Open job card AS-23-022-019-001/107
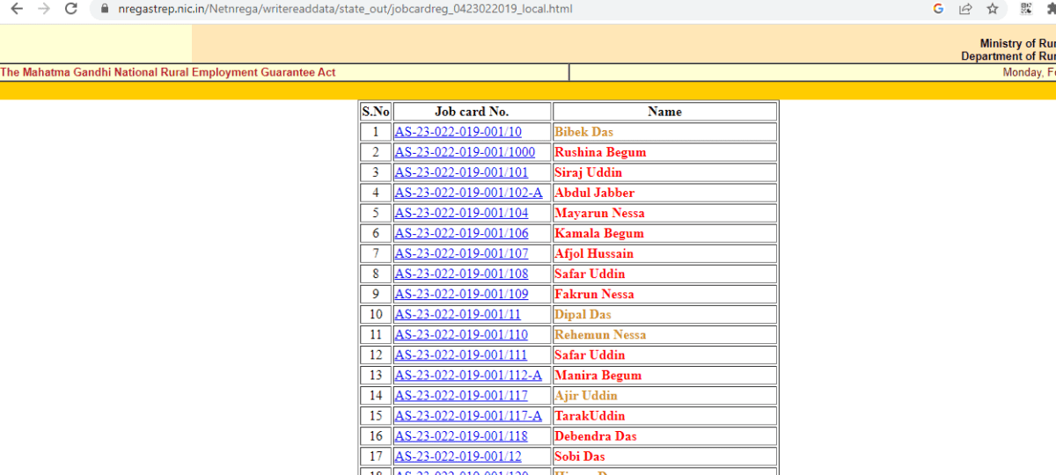This screenshot has width=1056, height=475. tap(461, 253)
